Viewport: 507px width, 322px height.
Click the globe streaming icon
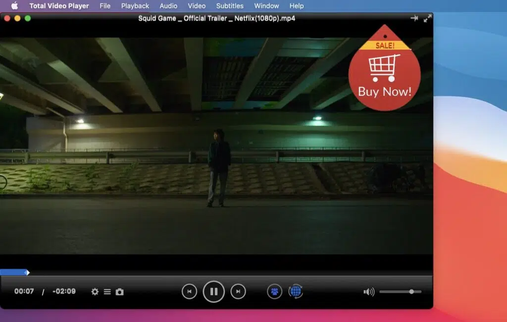296,291
